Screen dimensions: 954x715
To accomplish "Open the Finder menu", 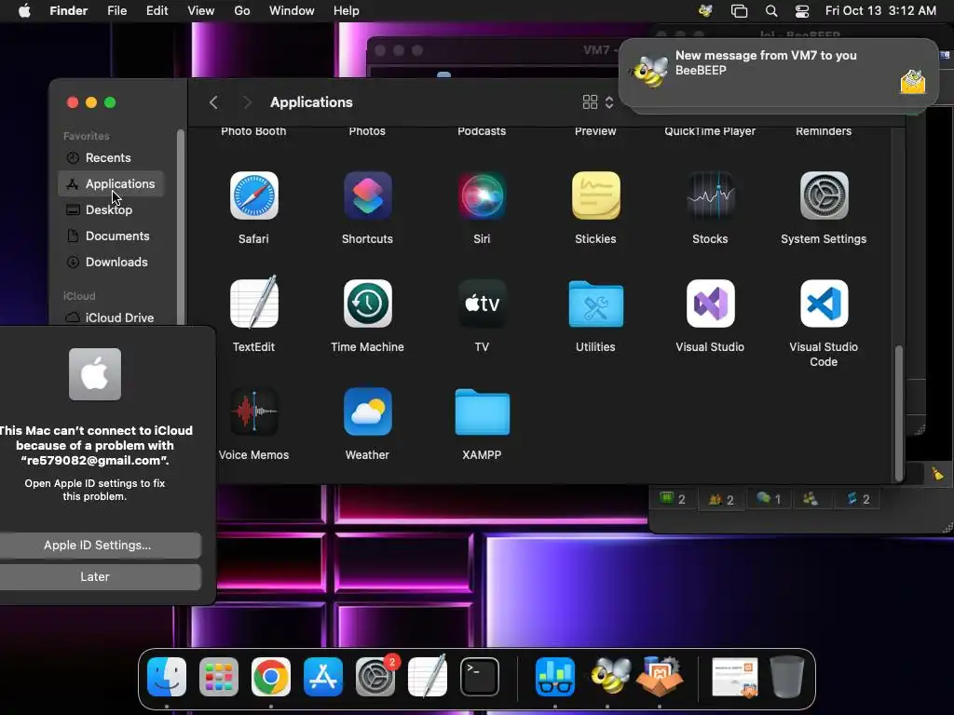I will [69, 11].
